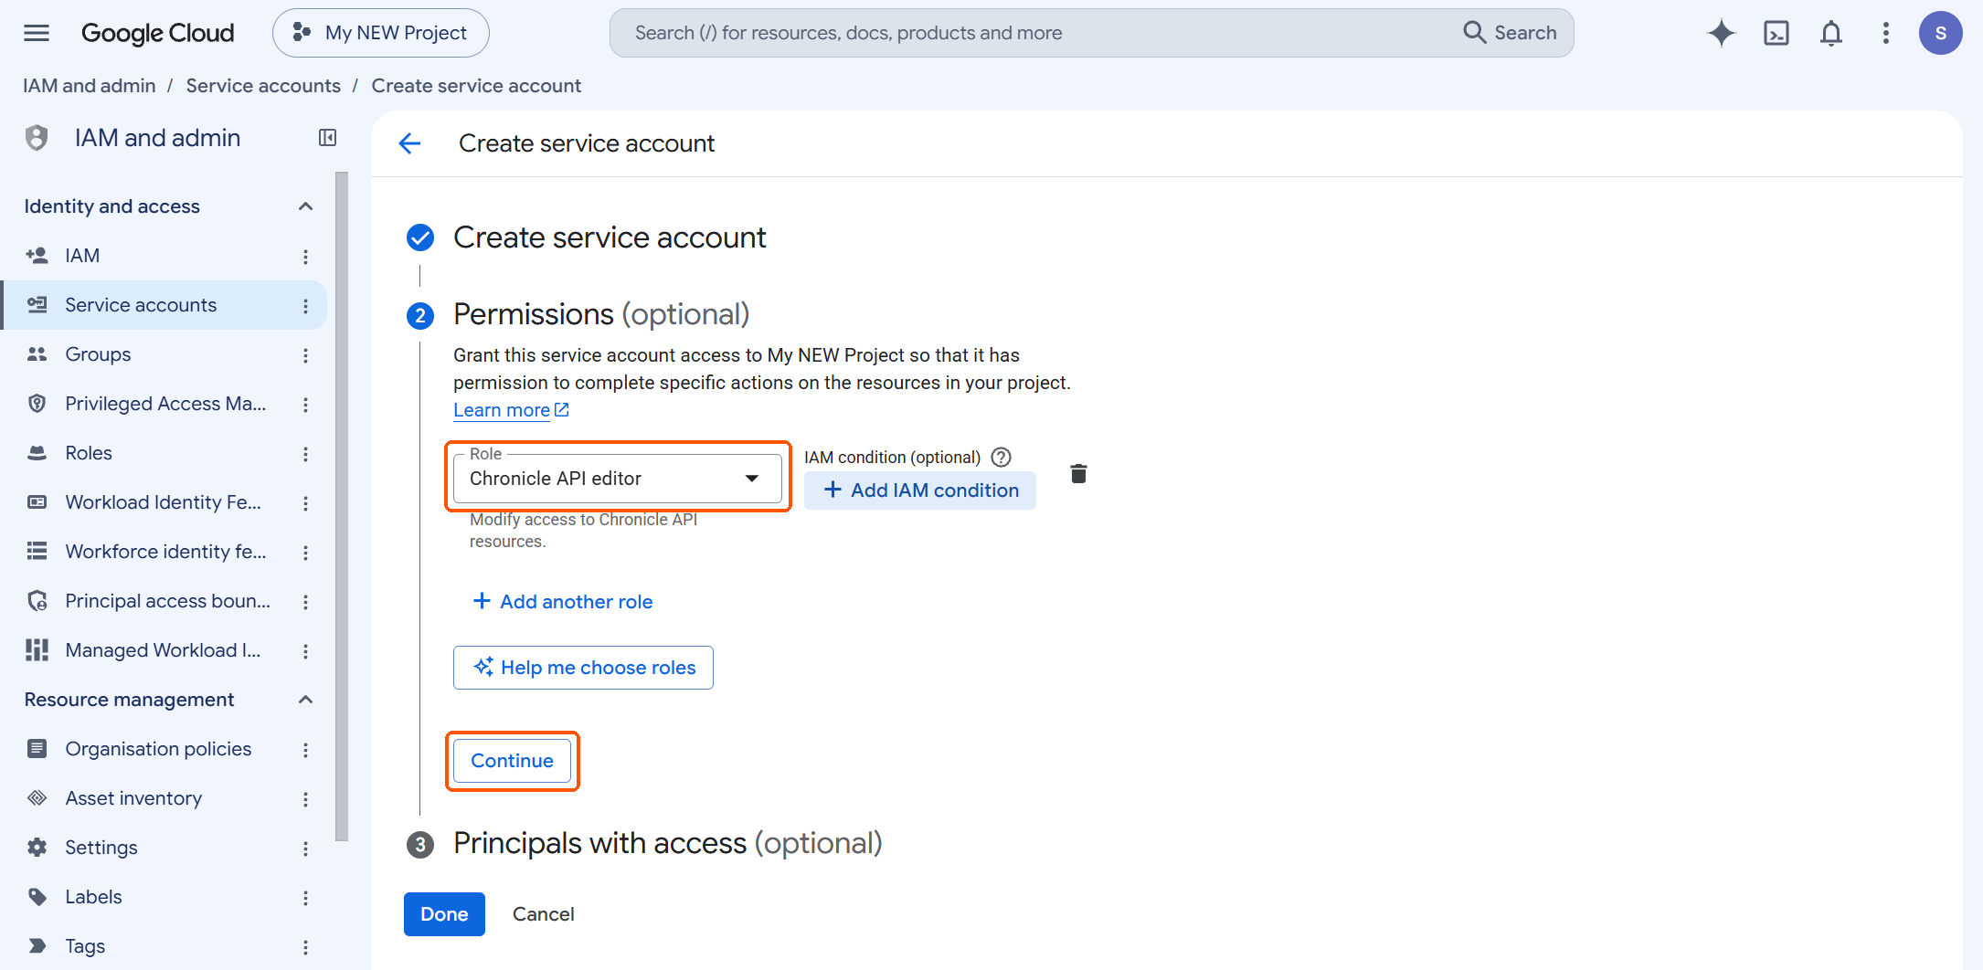The width and height of the screenshot is (1983, 970).
Task: Go back with the arrow icon
Action: [409, 143]
